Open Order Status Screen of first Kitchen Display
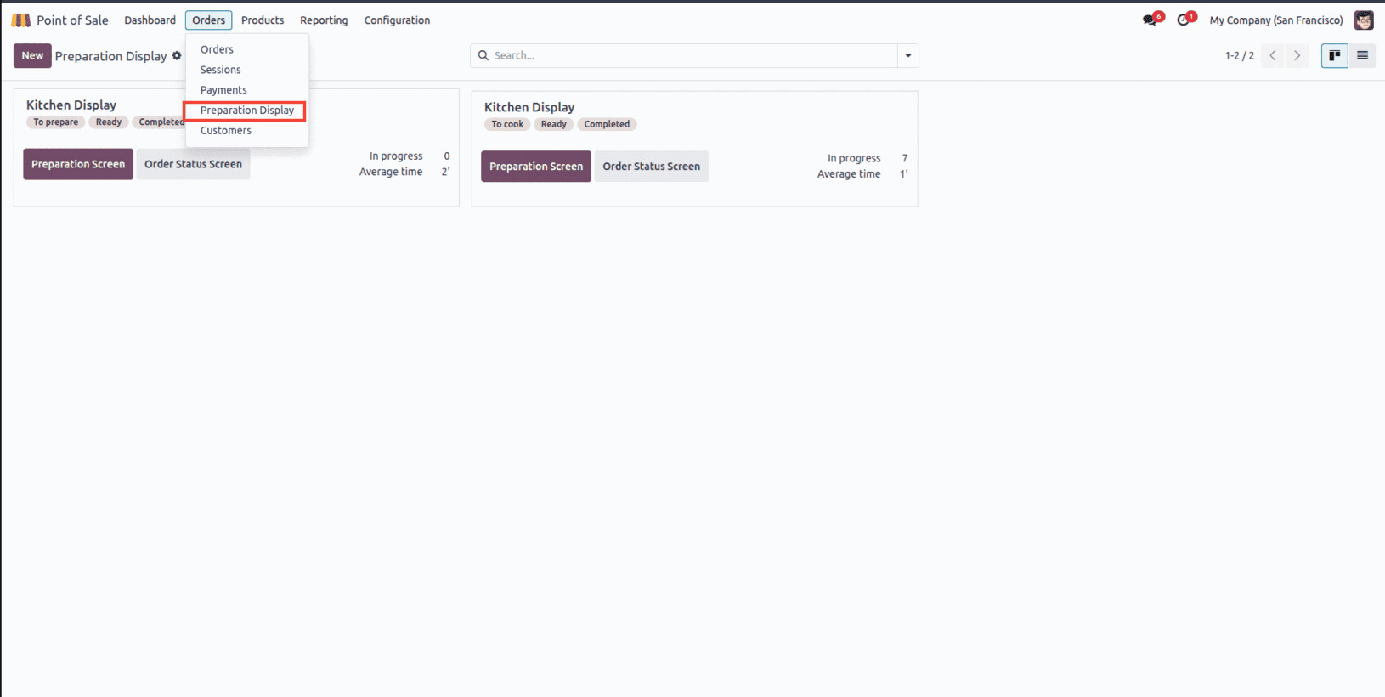 coord(193,164)
